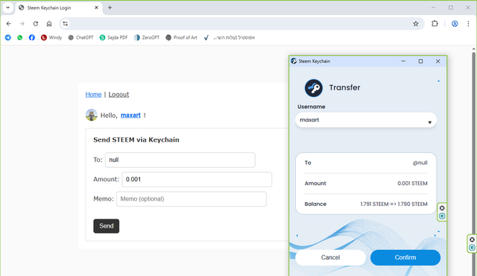477x276 pixels.
Task: Open the maxart profile link
Action: pos(130,116)
